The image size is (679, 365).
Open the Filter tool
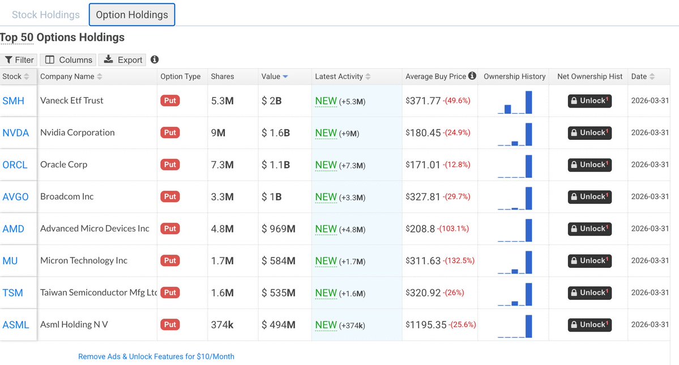(x=19, y=59)
